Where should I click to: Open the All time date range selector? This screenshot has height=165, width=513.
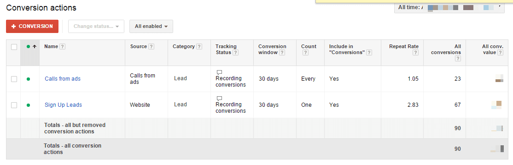pyautogui.click(x=449, y=7)
